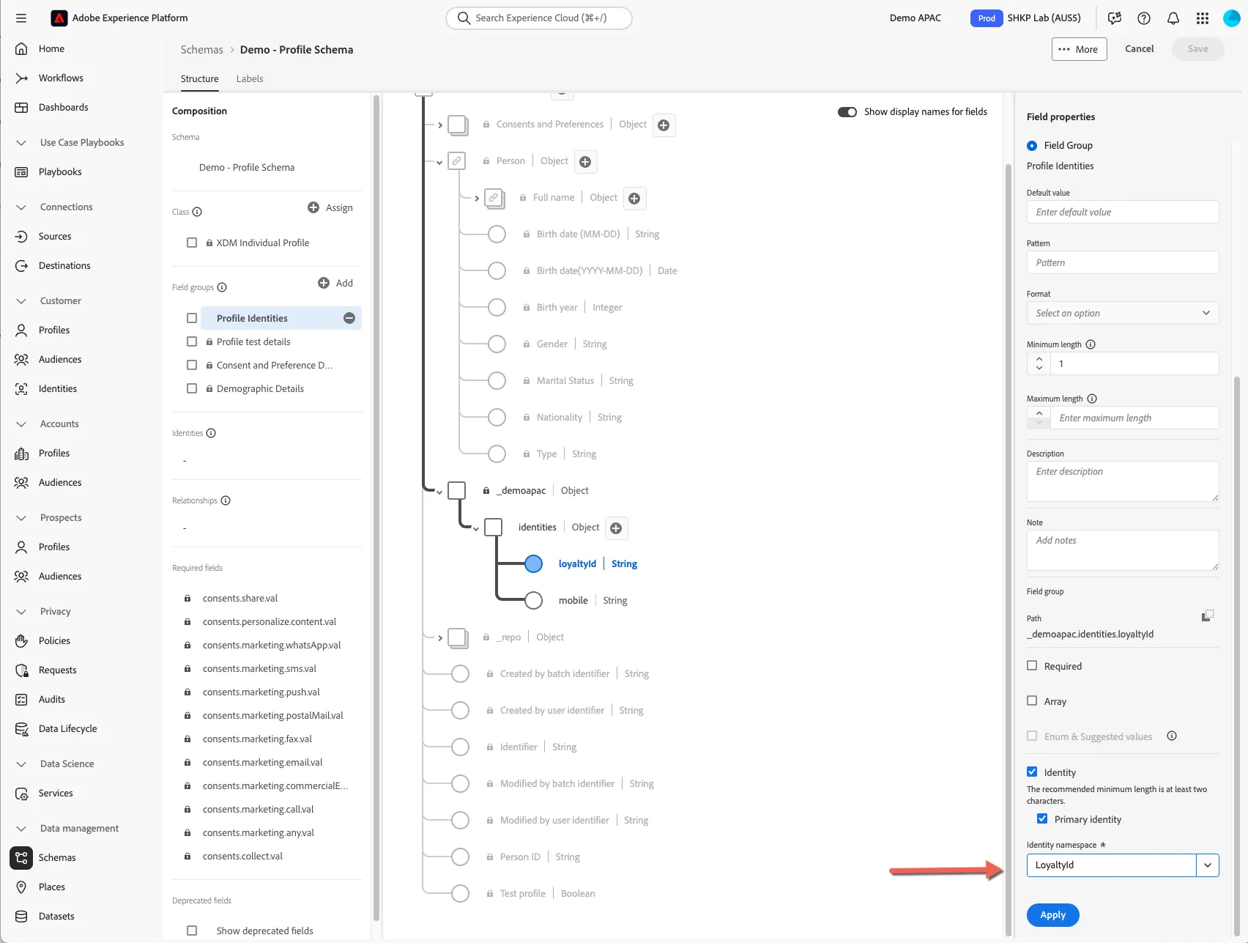Image resolution: width=1248 pixels, height=943 pixels.
Task: Uncheck the Identity checkbox
Action: click(x=1032, y=772)
